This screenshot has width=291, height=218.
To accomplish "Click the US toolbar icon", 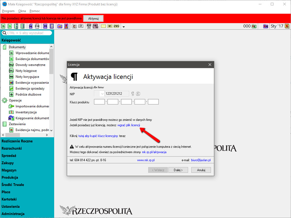I will (x=110, y=26).
